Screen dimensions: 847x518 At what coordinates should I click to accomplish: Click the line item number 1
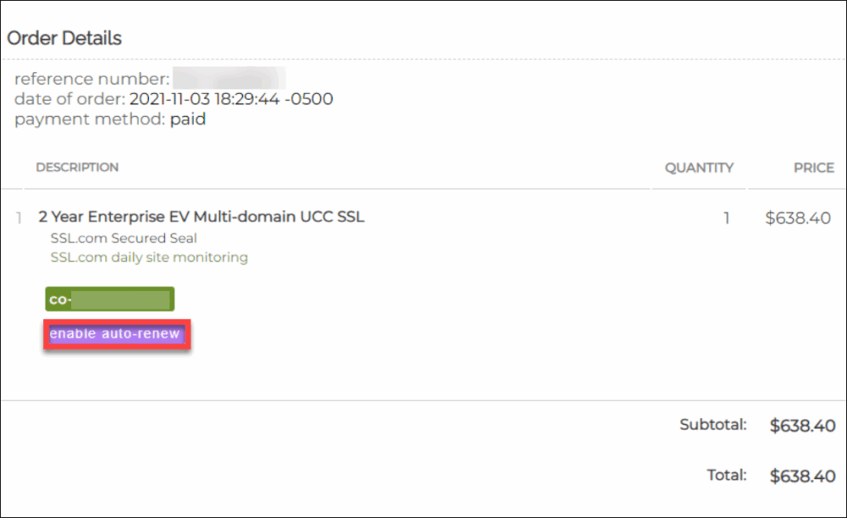point(19,218)
